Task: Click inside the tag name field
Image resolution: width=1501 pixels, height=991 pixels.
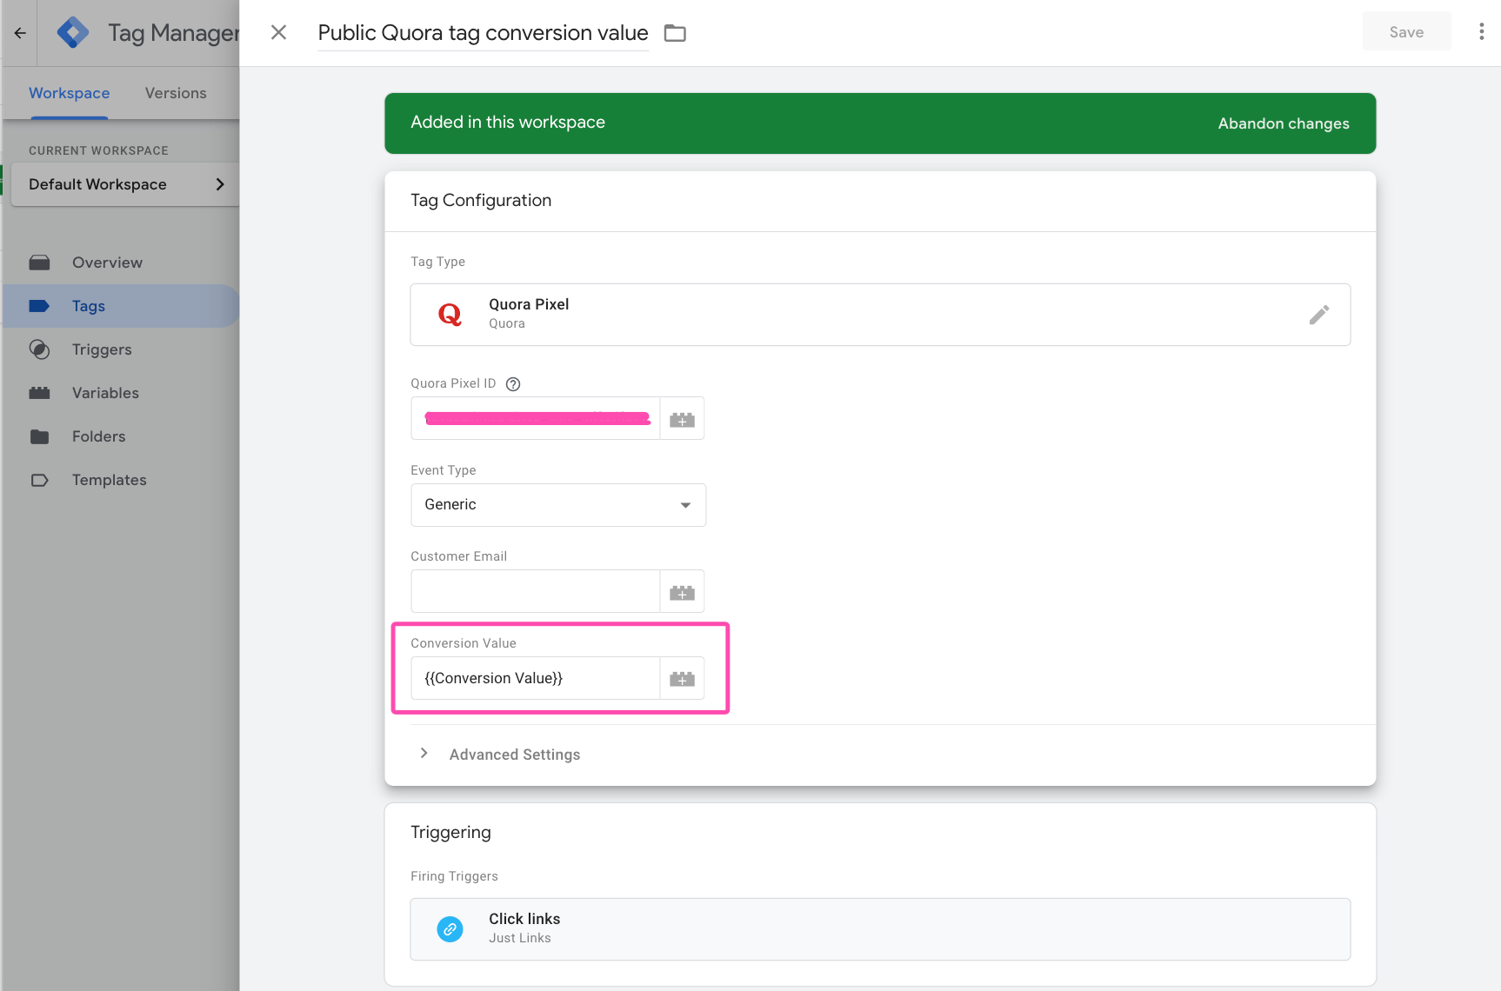Action: [x=482, y=33]
